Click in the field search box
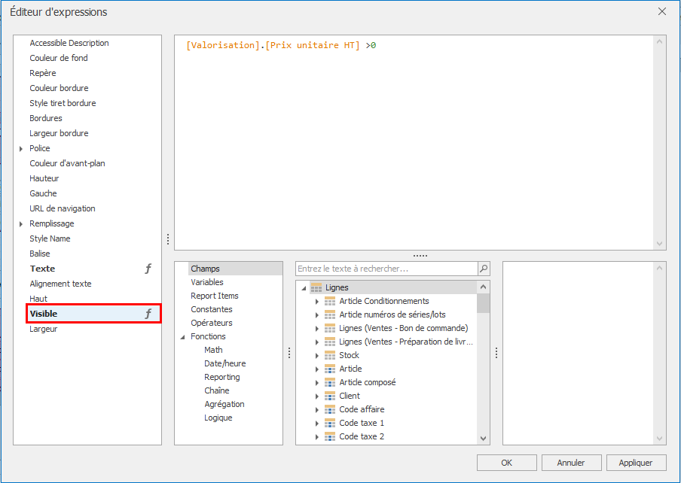Image resolution: width=681 pixels, height=483 pixels. click(x=386, y=269)
